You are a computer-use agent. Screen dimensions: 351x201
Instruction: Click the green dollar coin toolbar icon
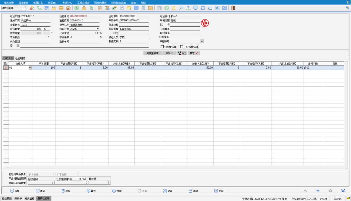77,8
